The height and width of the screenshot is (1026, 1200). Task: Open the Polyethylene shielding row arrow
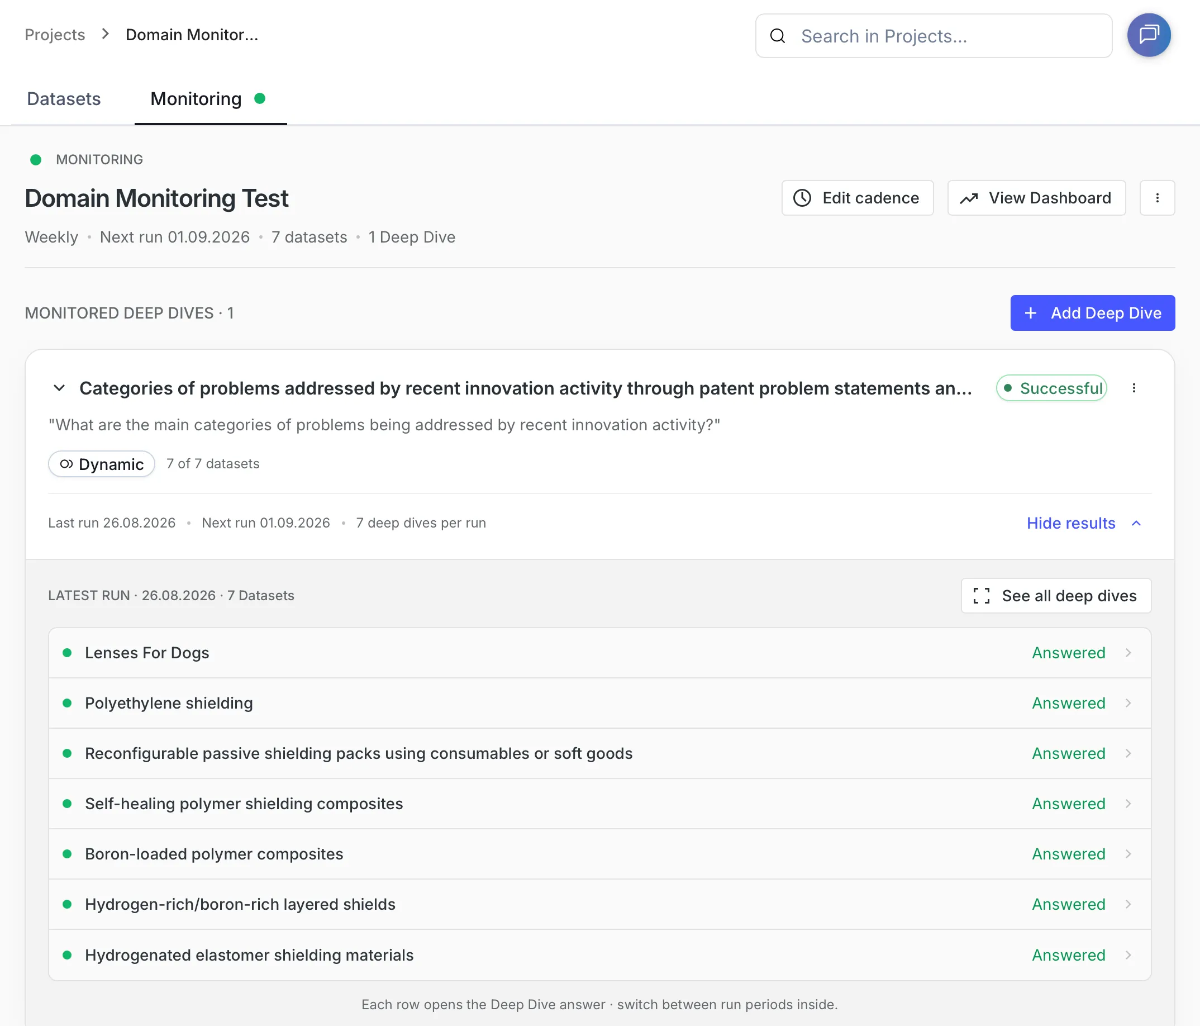click(x=1128, y=704)
